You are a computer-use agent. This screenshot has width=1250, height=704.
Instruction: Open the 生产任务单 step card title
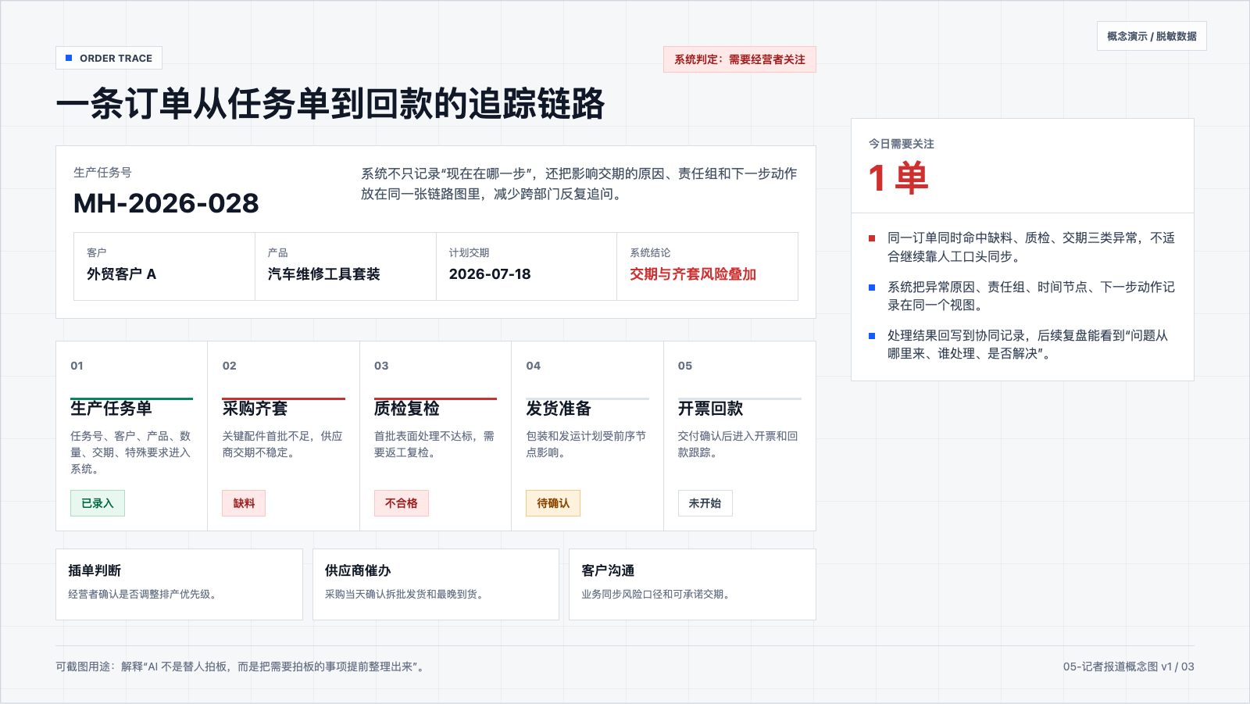point(111,409)
